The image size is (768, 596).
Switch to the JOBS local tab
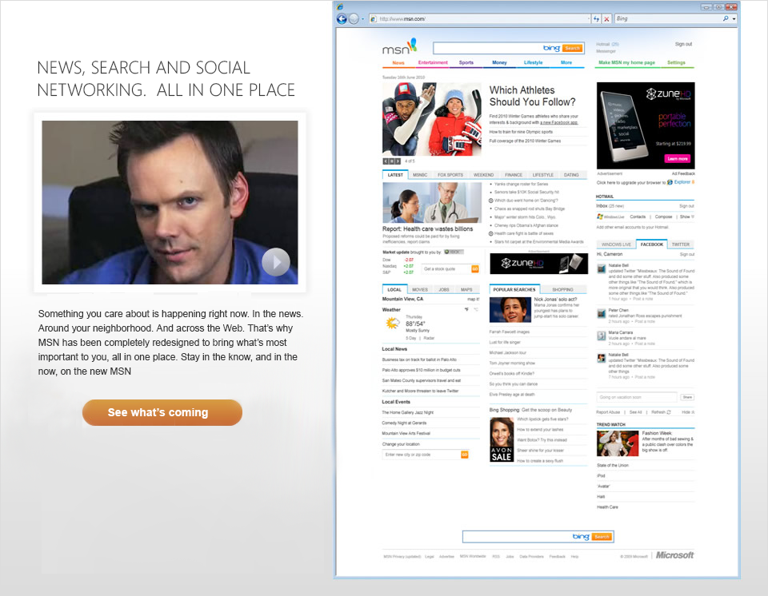click(444, 290)
